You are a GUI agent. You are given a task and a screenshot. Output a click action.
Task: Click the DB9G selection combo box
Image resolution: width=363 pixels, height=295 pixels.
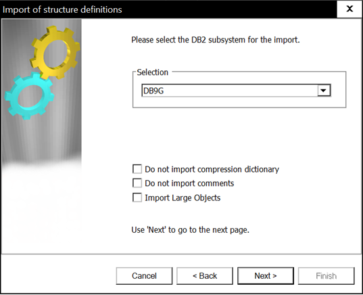pyautogui.click(x=236, y=91)
